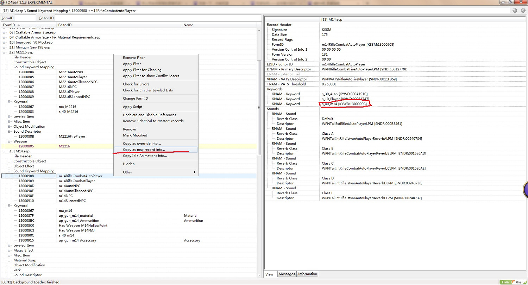528x285 pixels.
Task: Click the navigate back arrow icon
Action: coord(515,11)
